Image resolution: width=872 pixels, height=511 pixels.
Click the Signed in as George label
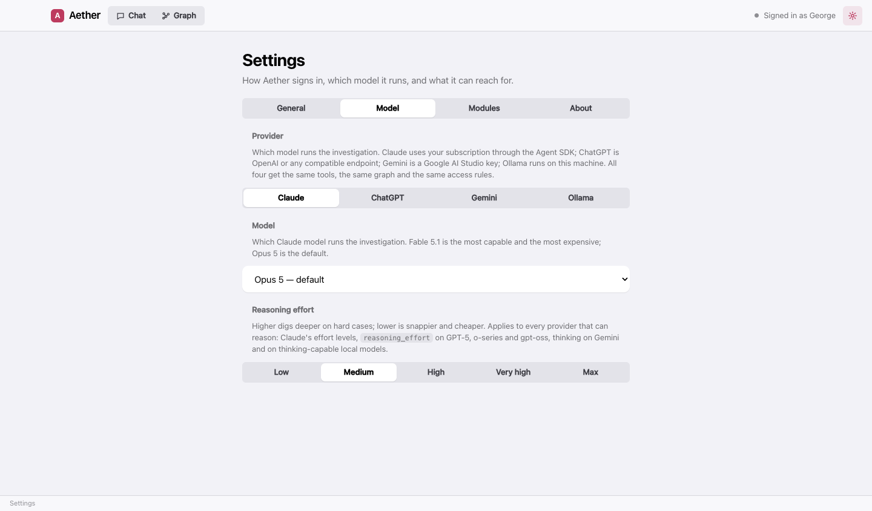[x=799, y=16]
